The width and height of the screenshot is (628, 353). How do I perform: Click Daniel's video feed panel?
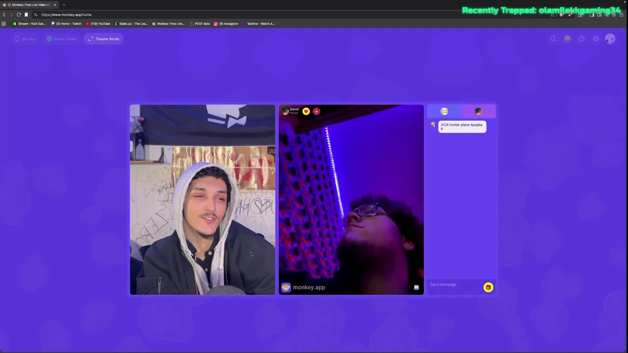click(x=351, y=200)
